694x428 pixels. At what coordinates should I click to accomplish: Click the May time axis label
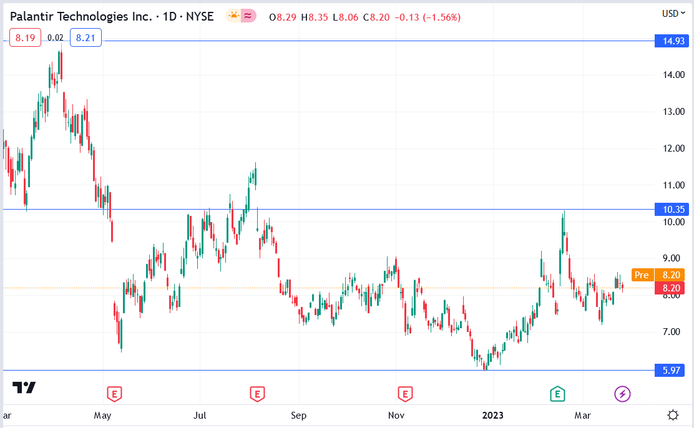[x=102, y=415]
